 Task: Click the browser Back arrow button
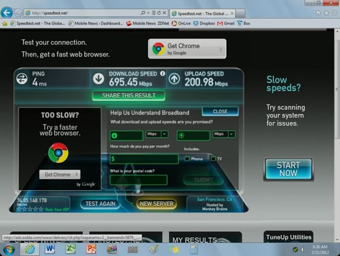7,12
